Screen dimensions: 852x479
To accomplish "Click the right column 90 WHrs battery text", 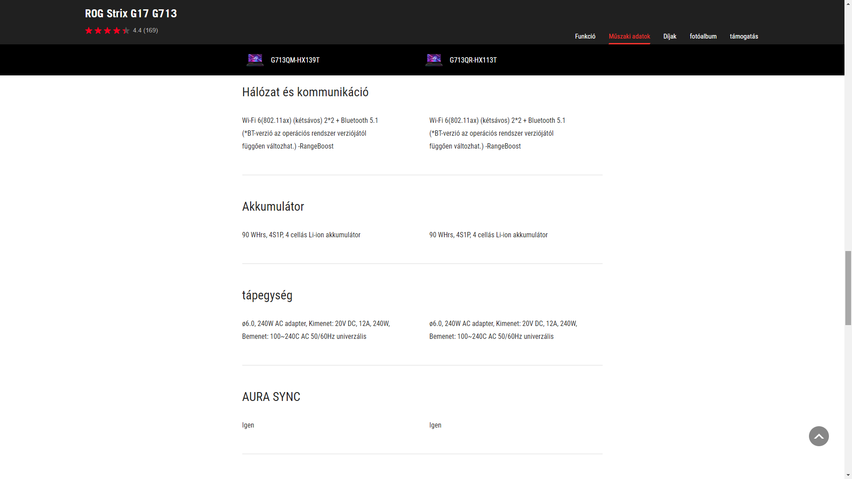I will click(x=489, y=235).
